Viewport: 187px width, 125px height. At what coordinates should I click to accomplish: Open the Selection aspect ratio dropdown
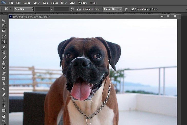click(x=24, y=9)
